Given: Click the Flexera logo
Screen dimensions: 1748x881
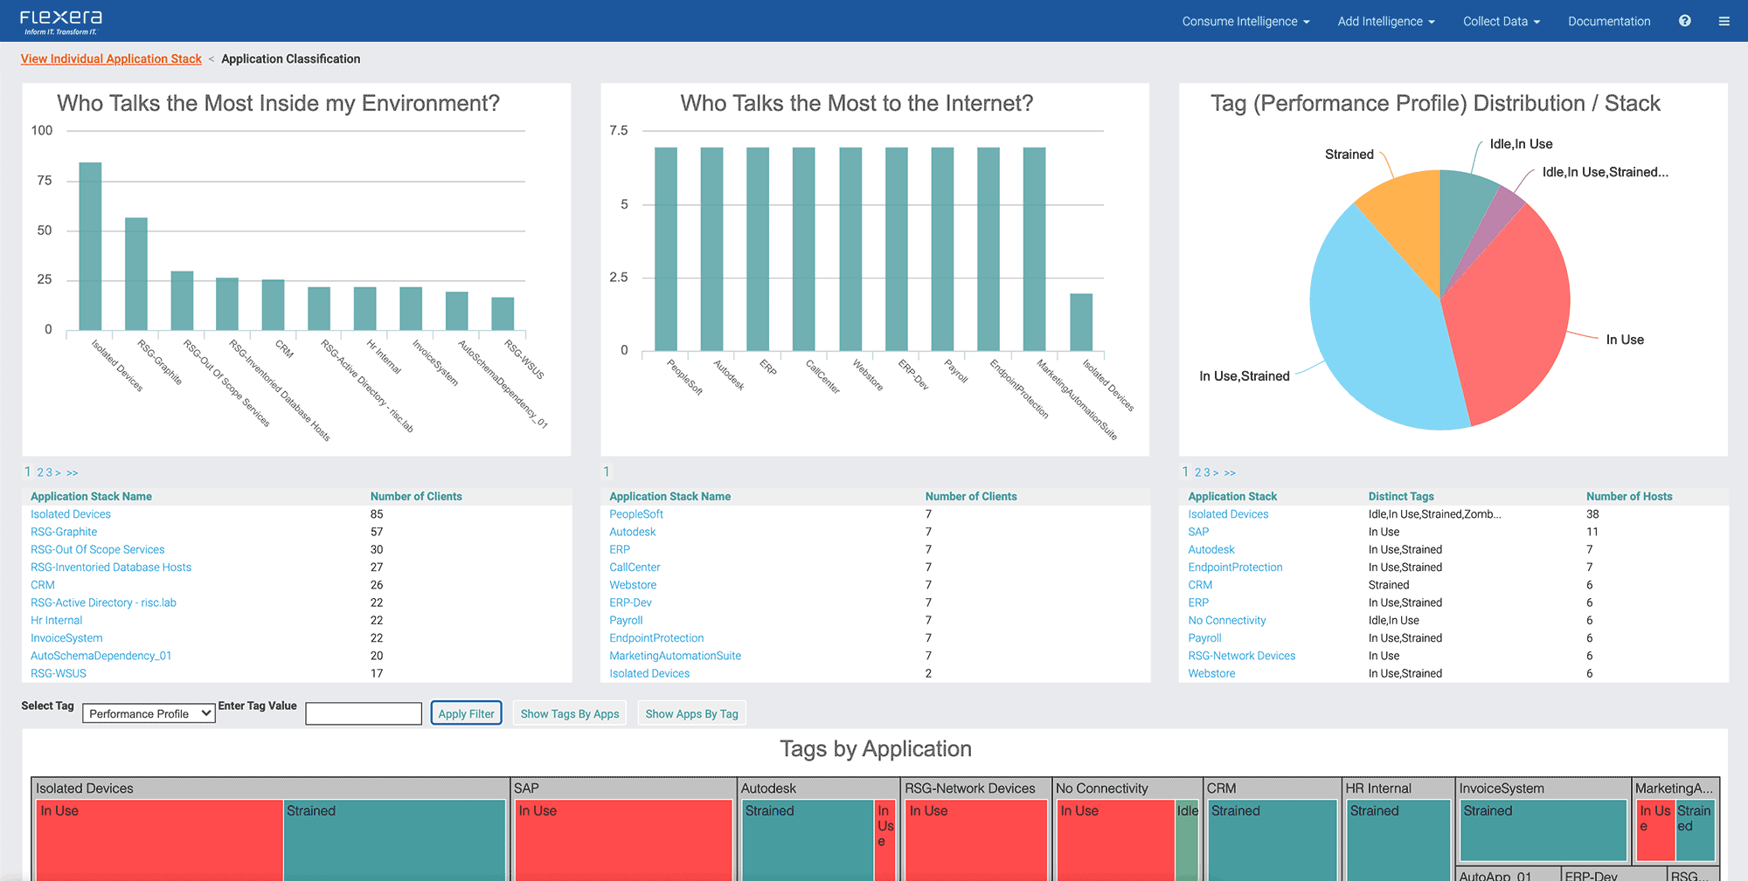Looking at the screenshot, I should pyautogui.click(x=61, y=22).
